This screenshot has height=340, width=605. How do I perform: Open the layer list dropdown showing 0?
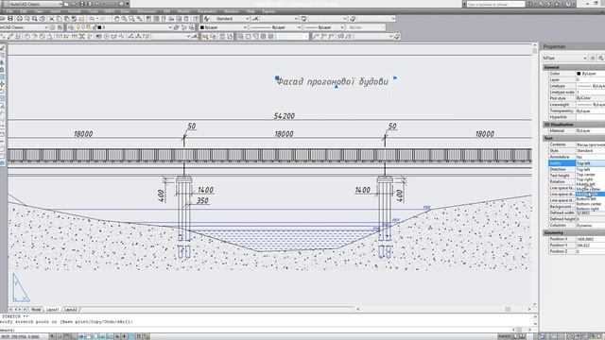170,27
